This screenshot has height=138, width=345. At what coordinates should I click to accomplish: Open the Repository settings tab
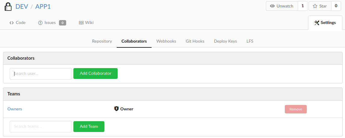(x=102, y=41)
